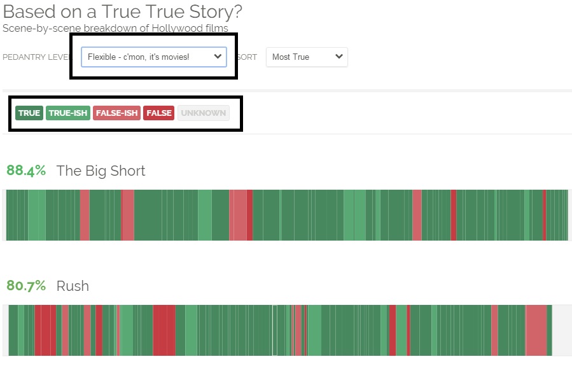Open The Big Short film title
Screen dimensions: 572x387
(x=101, y=171)
